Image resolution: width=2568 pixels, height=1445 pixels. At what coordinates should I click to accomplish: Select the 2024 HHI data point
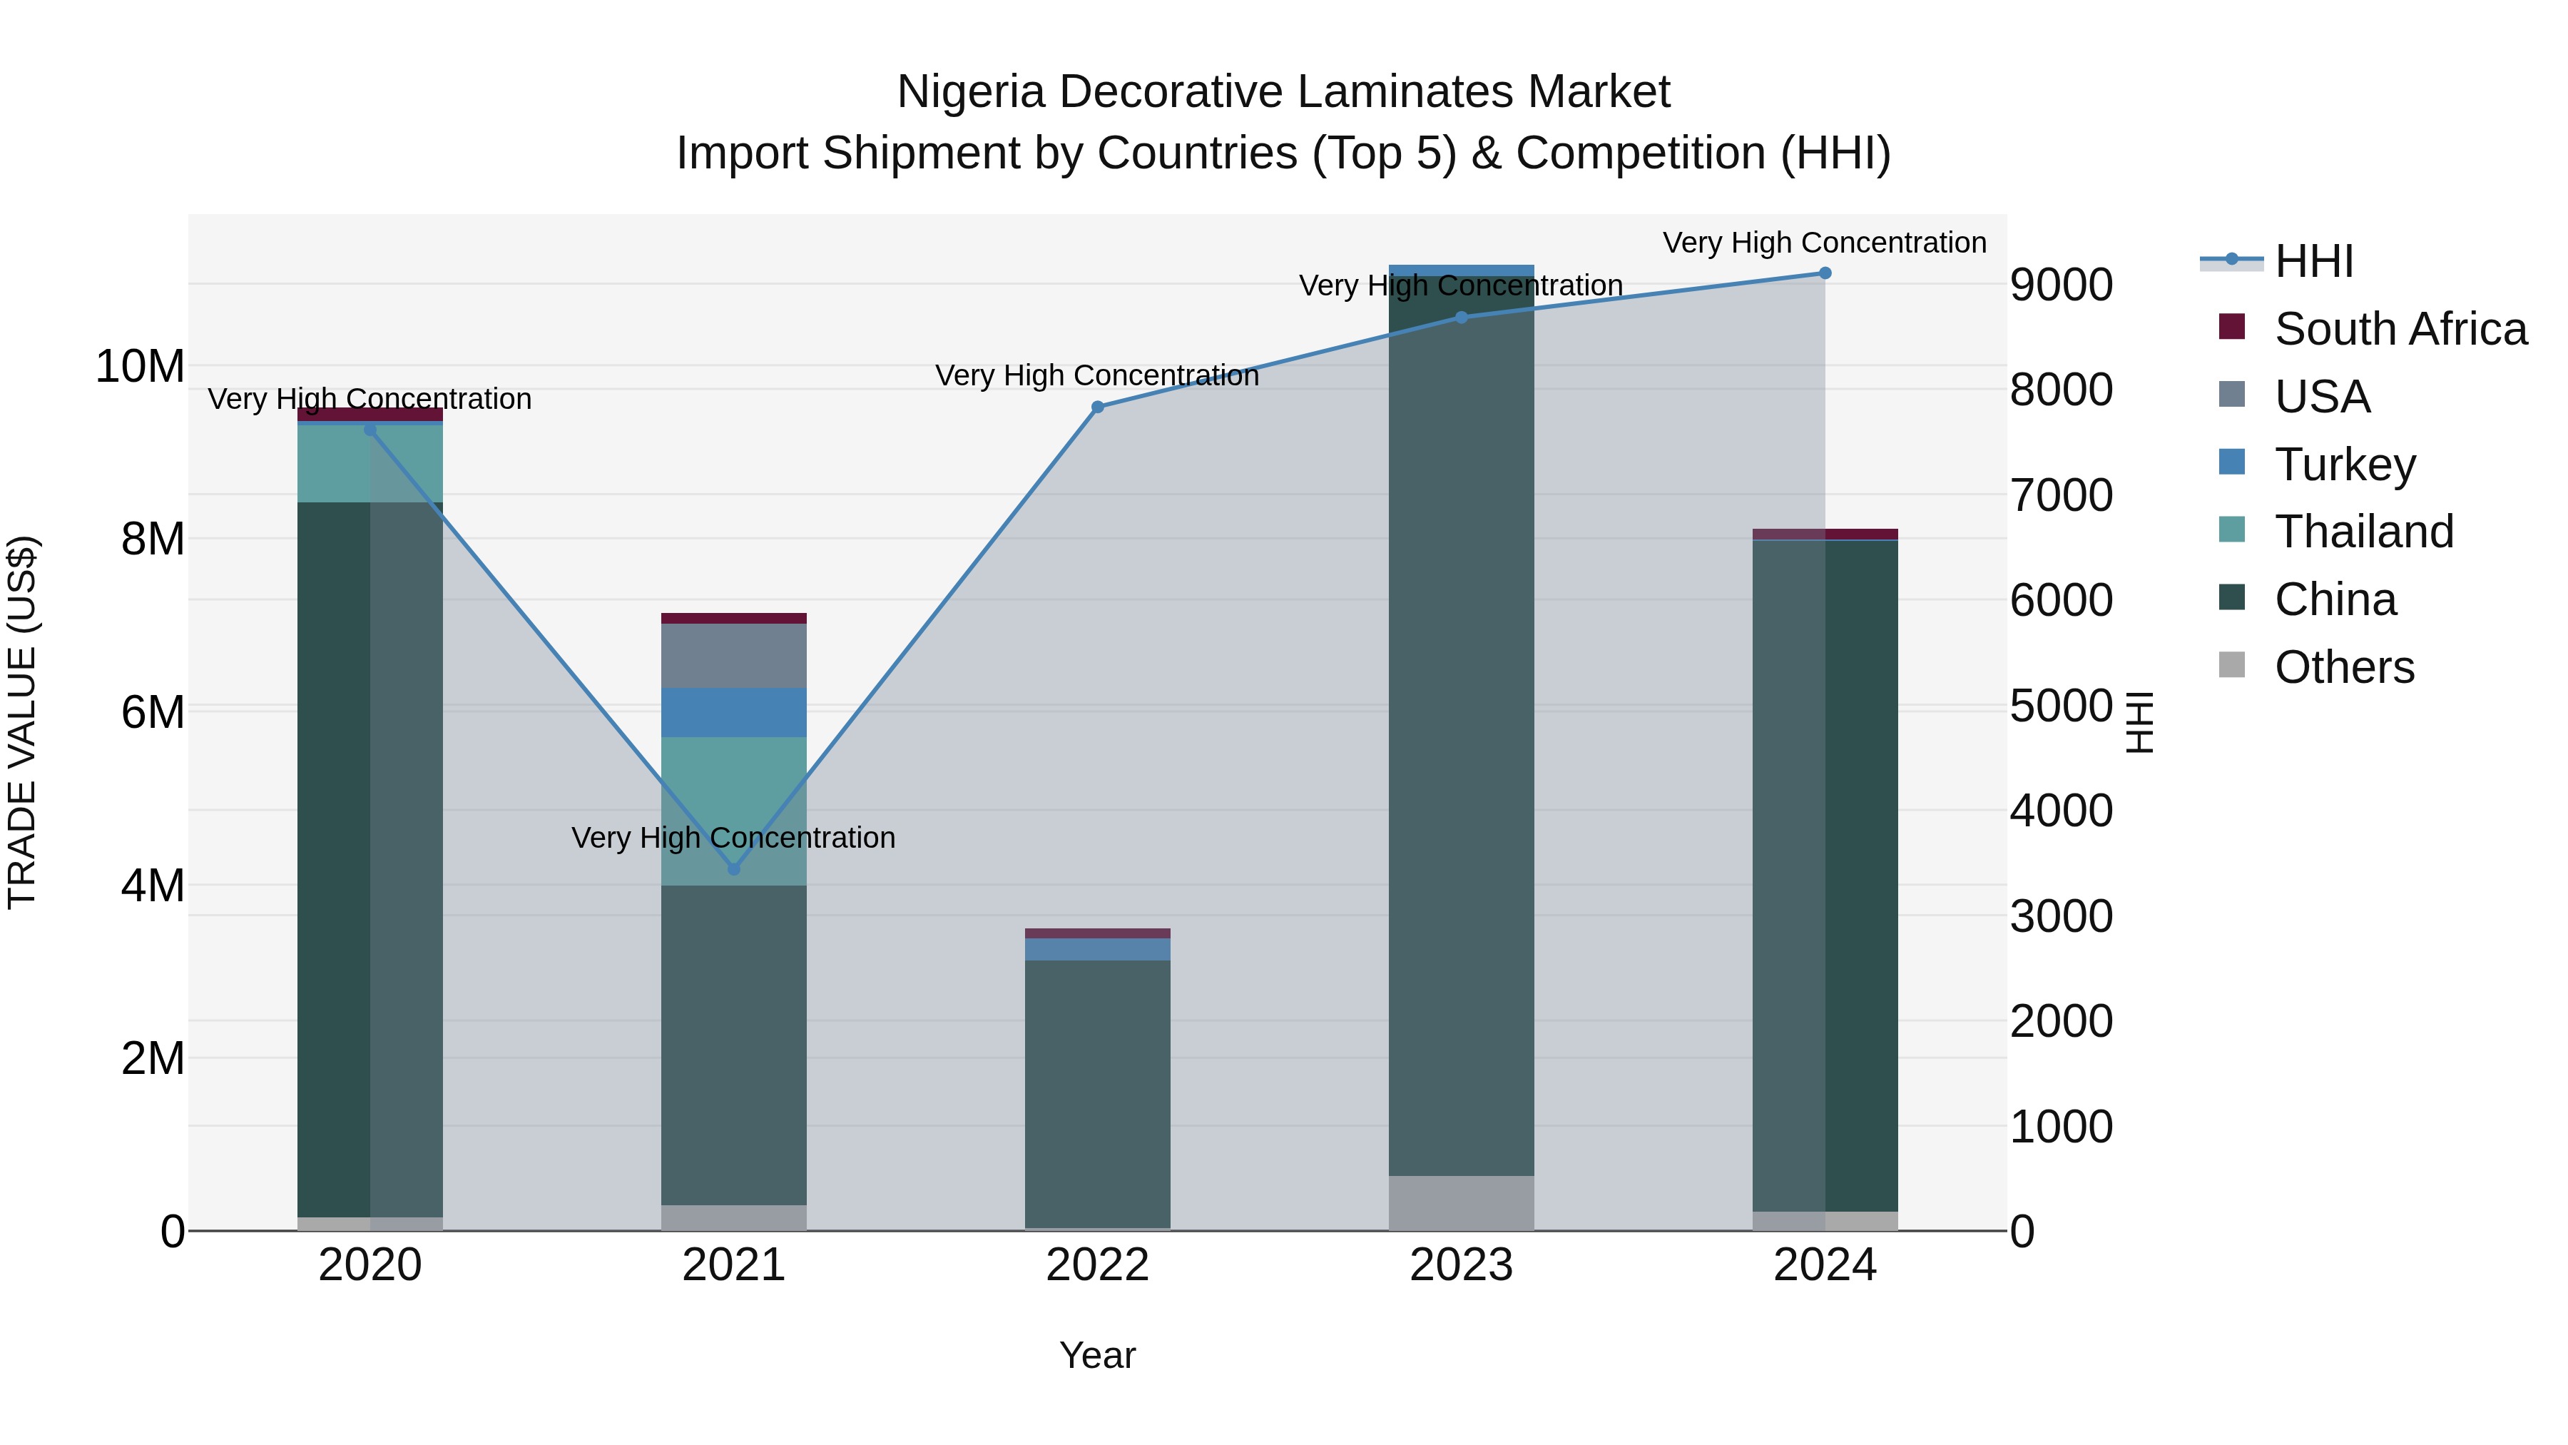tap(1825, 273)
